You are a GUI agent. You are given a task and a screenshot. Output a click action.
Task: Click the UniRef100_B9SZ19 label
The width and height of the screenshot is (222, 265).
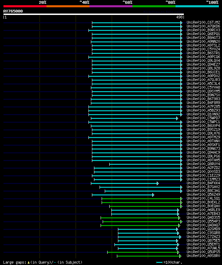(203, 129)
